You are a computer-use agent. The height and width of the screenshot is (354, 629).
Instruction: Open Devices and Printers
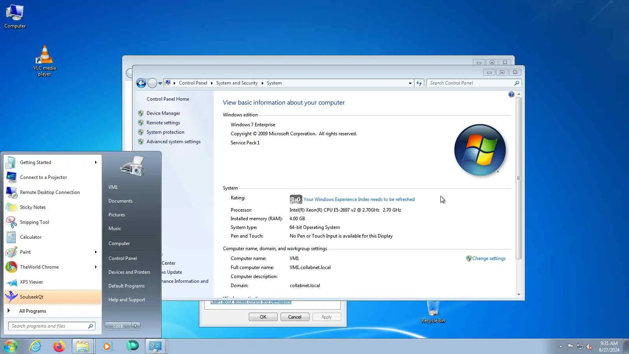coord(129,272)
